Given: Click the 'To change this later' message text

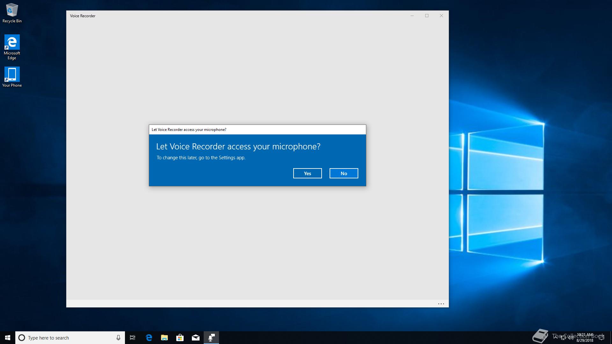Looking at the screenshot, I should (201, 158).
